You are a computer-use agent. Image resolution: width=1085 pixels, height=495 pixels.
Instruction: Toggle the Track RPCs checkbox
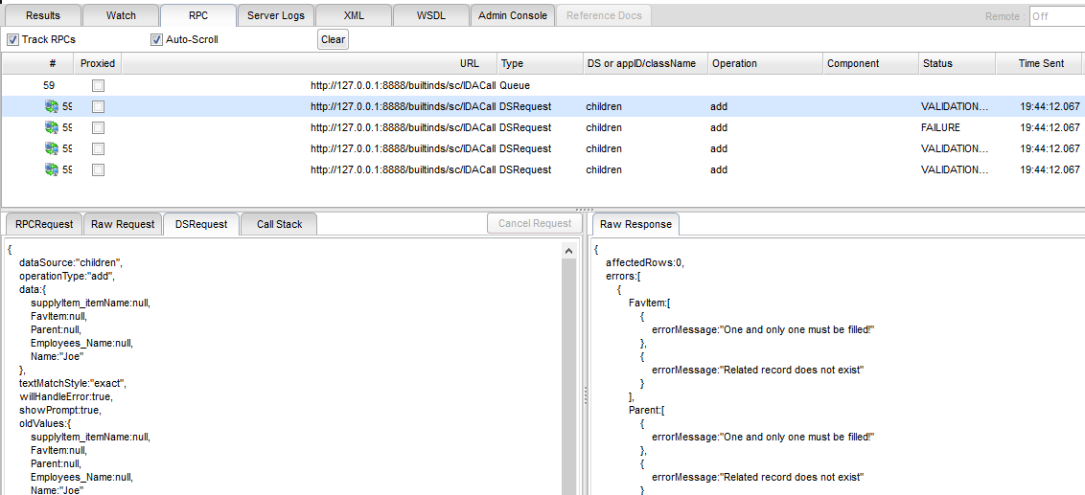12,39
